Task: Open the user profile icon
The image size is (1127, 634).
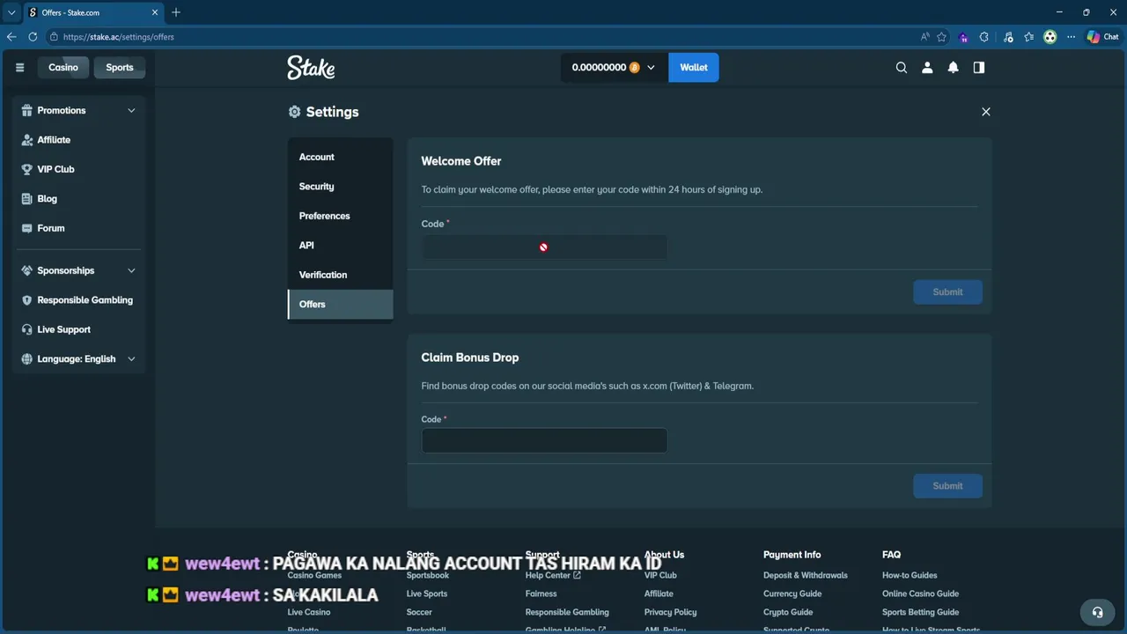Action: [927, 68]
